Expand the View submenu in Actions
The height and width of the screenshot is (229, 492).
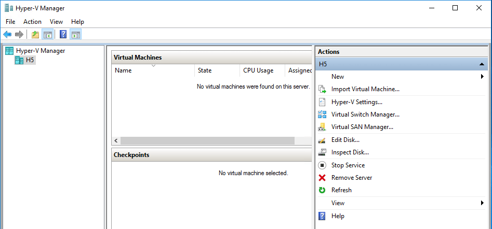pyautogui.click(x=483, y=203)
